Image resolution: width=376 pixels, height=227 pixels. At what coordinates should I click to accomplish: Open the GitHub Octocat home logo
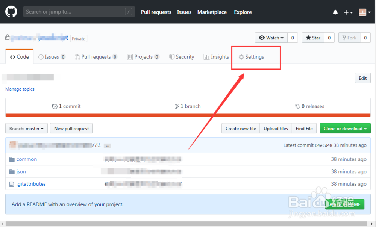point(11,12)
